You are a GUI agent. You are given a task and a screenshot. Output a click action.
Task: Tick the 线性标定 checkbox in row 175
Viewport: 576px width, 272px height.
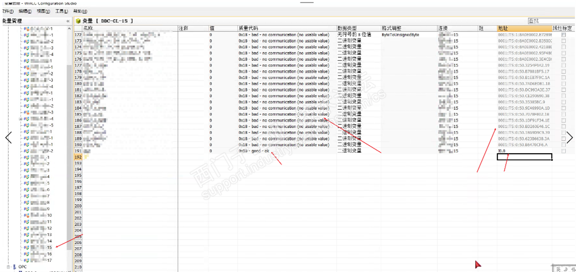(x=564, y=53)
